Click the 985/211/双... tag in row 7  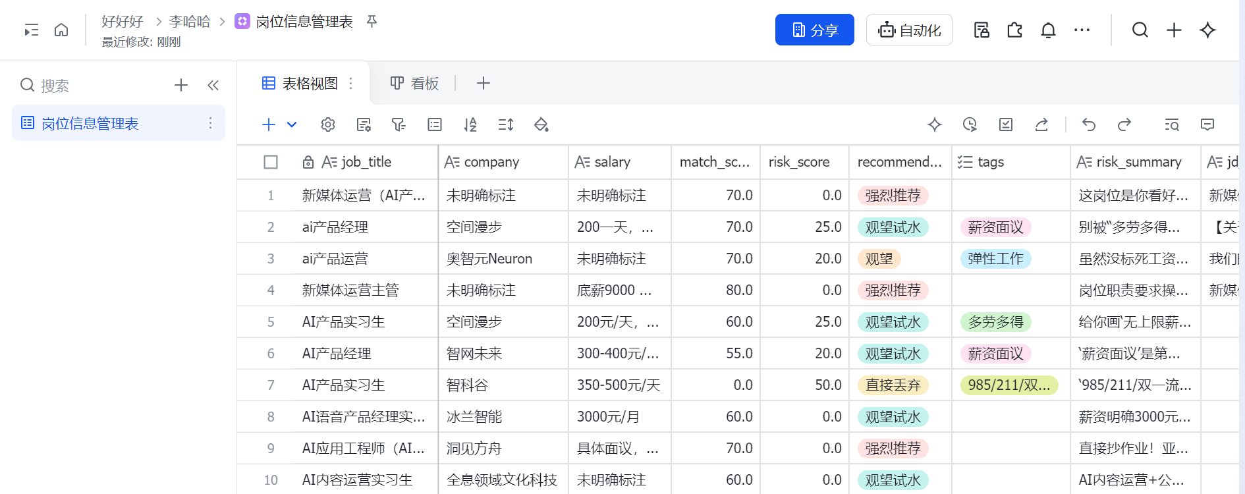pyautogui.click(x=1009, y=385)
